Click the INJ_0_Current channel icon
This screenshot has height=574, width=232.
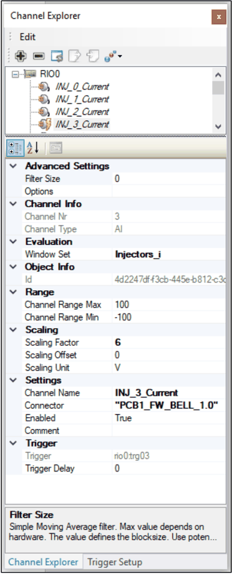(44, 87)
